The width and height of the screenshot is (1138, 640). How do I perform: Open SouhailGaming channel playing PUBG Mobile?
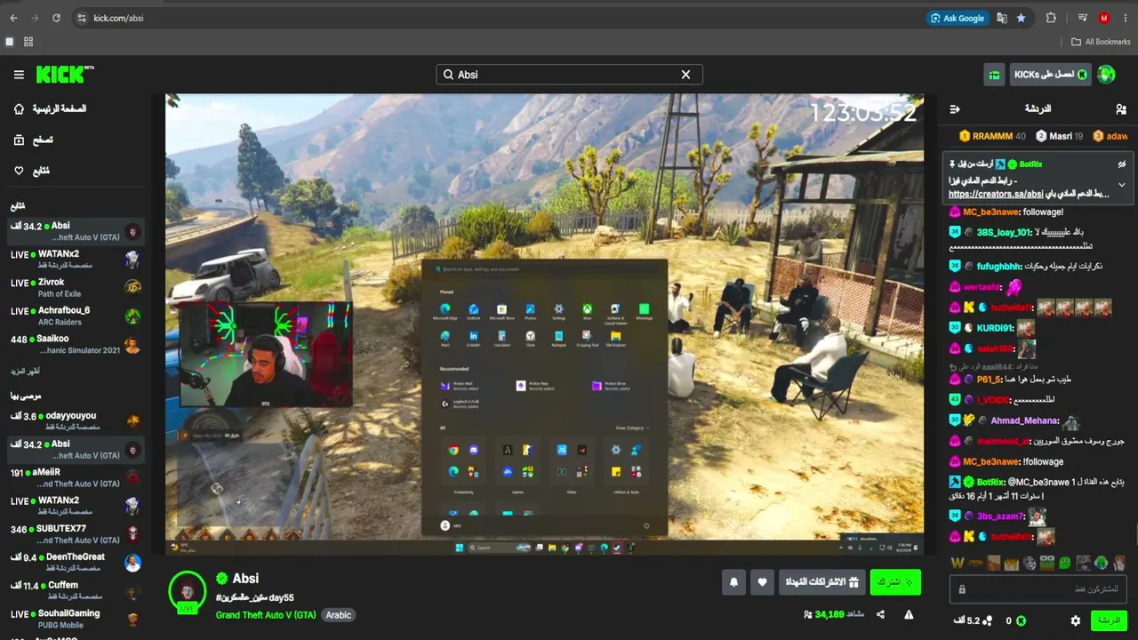click(75, 619)
